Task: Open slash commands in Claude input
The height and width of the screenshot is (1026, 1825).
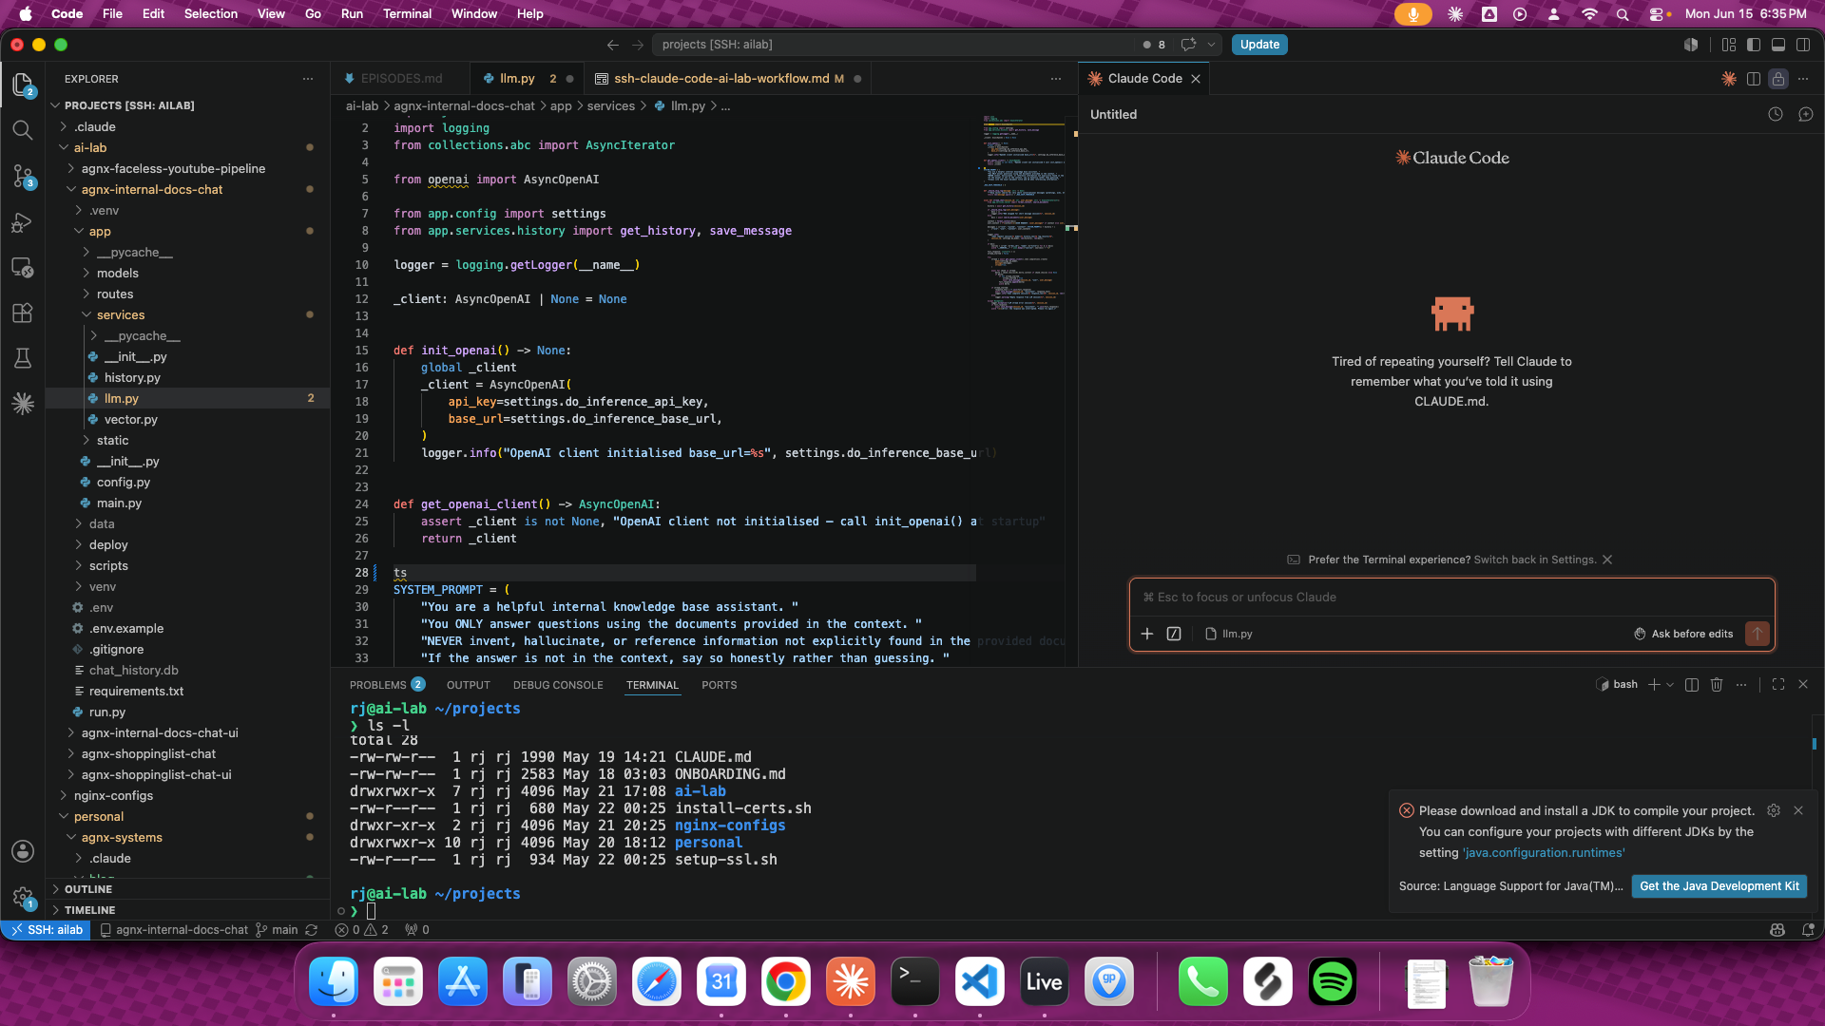Action: point(1174,634)
